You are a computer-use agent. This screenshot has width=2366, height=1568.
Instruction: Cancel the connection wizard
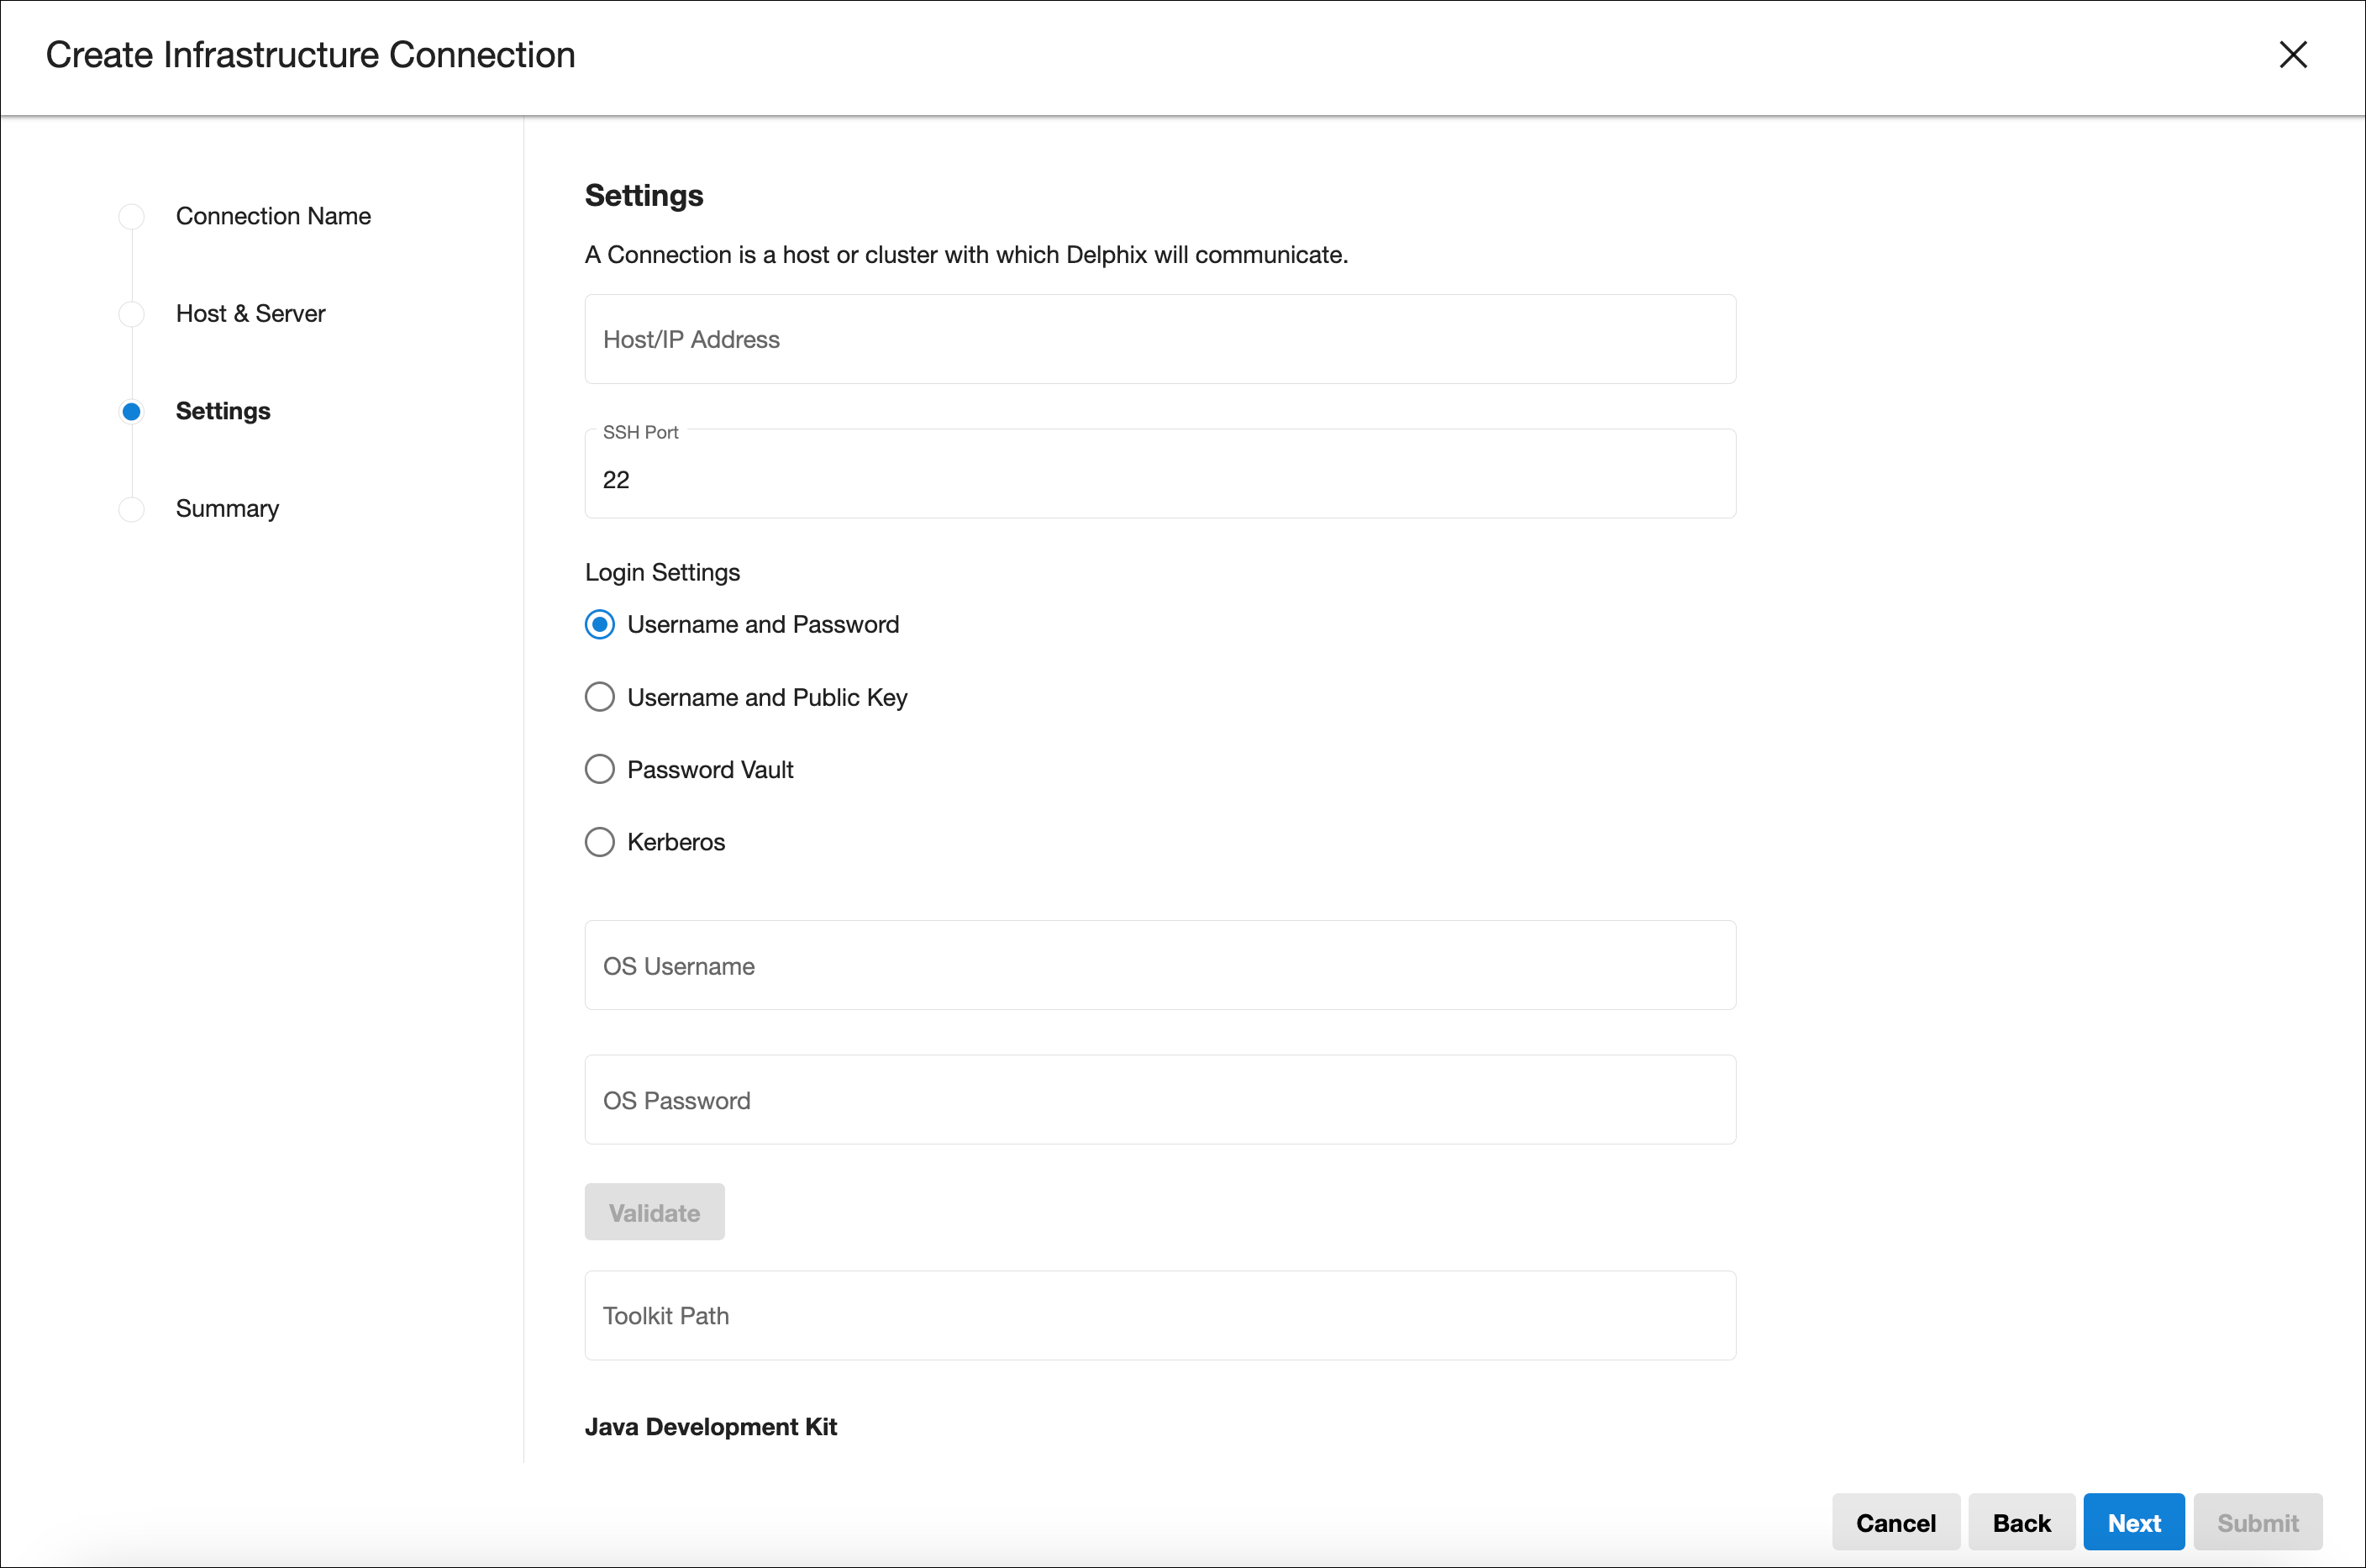(1895, 1522)
